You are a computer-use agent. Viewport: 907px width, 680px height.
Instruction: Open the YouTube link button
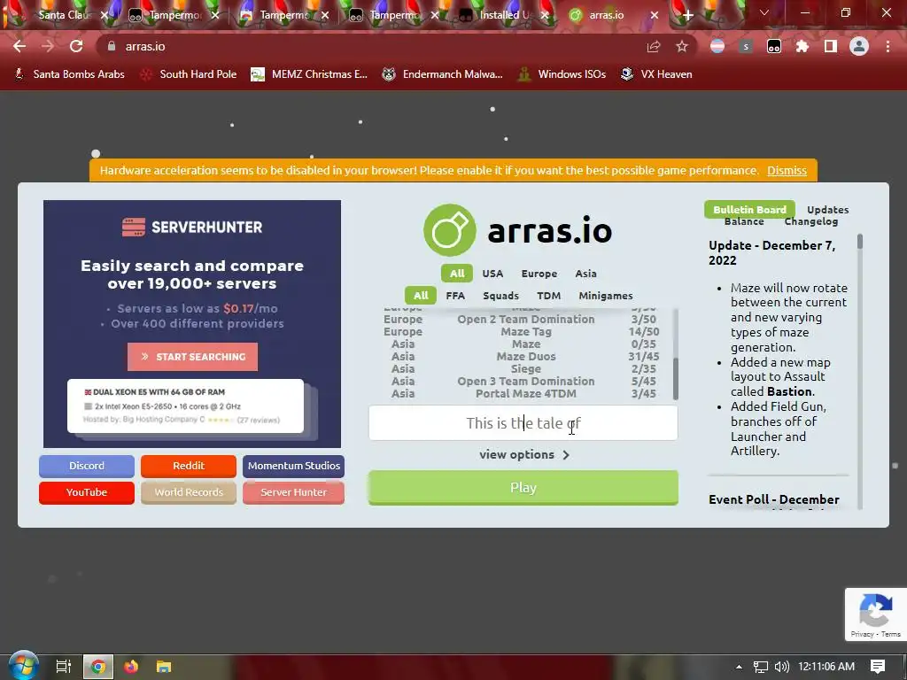click(87, 492)
